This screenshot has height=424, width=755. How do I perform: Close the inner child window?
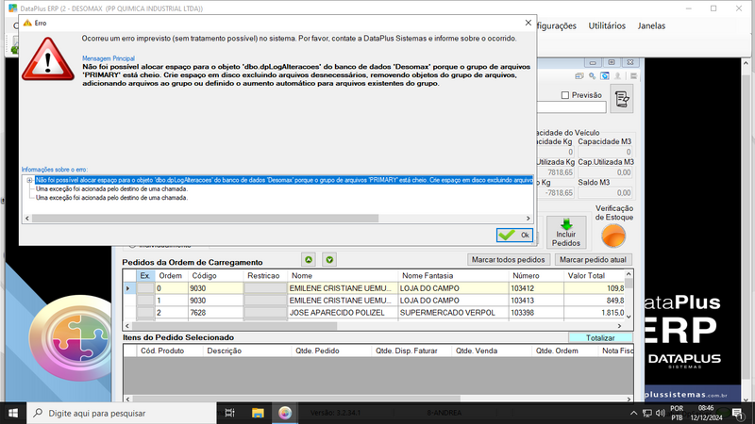tap(629, 62)
